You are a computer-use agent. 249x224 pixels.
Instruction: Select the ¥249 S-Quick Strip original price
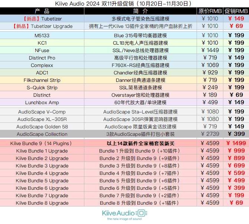pyautogui.click(x=210, y=87)
